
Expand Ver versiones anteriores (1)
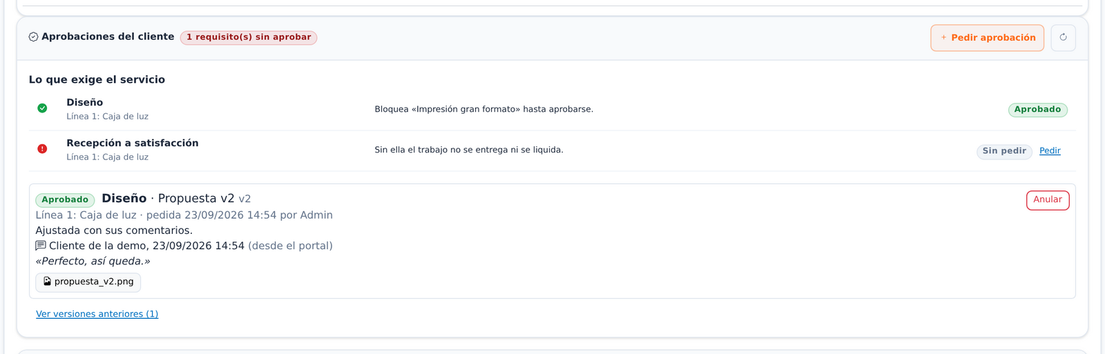[x=97, y=314]
